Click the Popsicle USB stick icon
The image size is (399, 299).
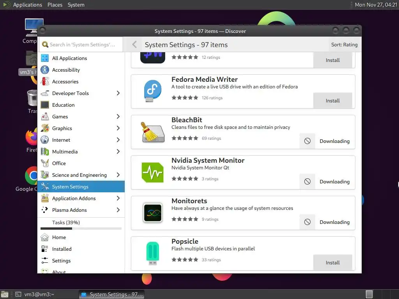point(152,253)
